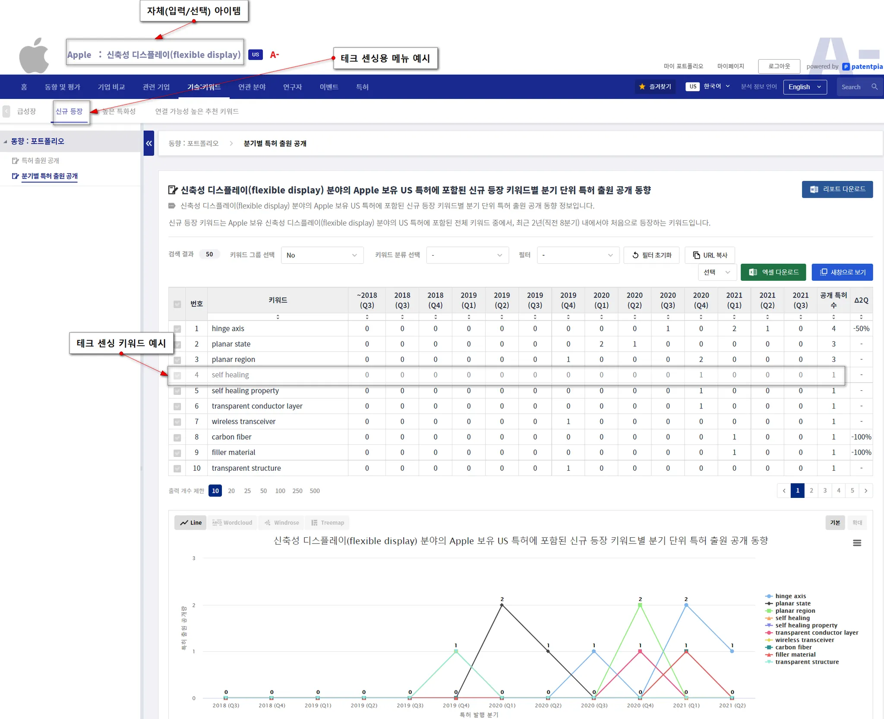Image resolution: width=884 pixels, height=719 pixels.
Task: Toggle hinge axis legend color marker
Action: pyautogui.click(x=769, y=596)
